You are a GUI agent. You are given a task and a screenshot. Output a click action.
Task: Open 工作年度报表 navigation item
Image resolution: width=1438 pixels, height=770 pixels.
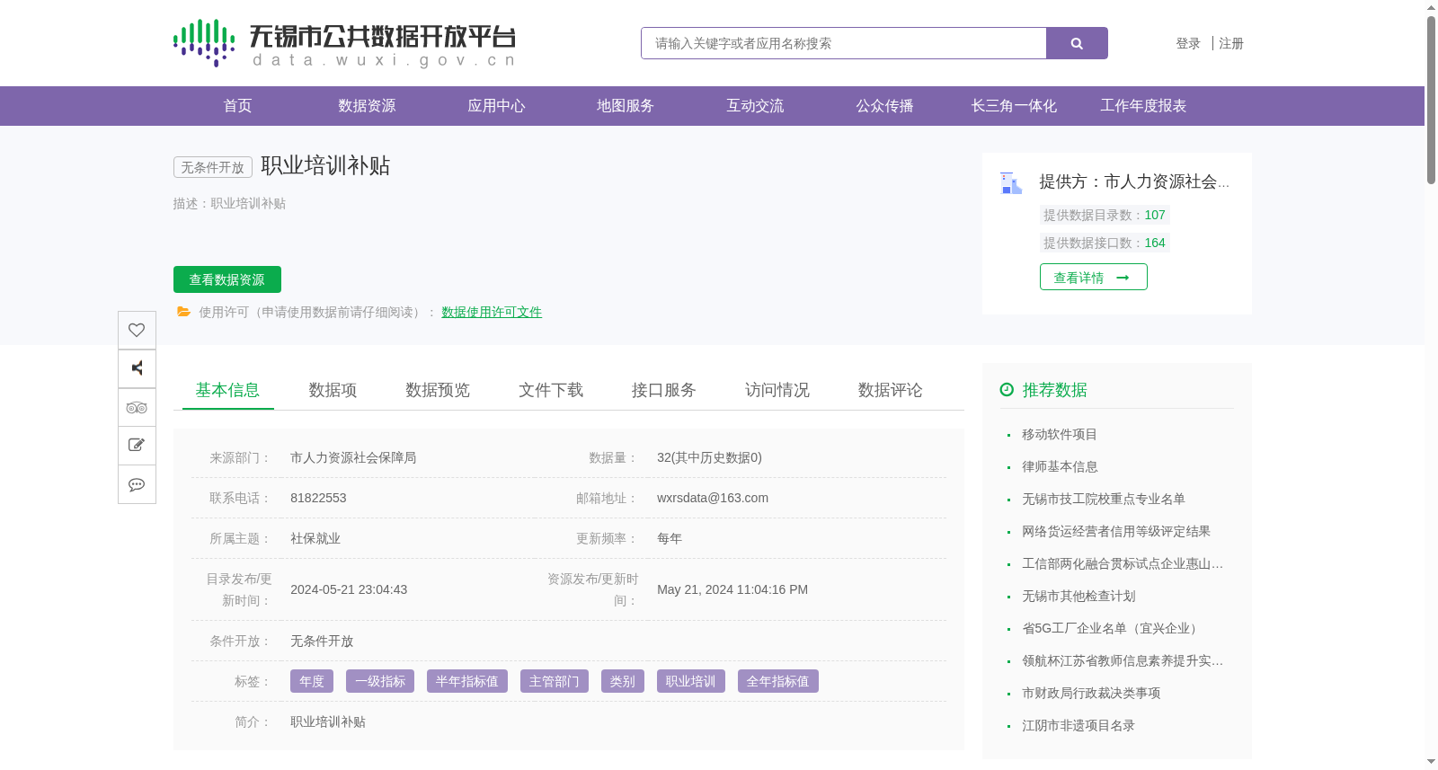coord(1143,106)
